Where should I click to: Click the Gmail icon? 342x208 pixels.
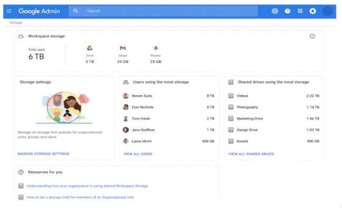coord(123,48)
